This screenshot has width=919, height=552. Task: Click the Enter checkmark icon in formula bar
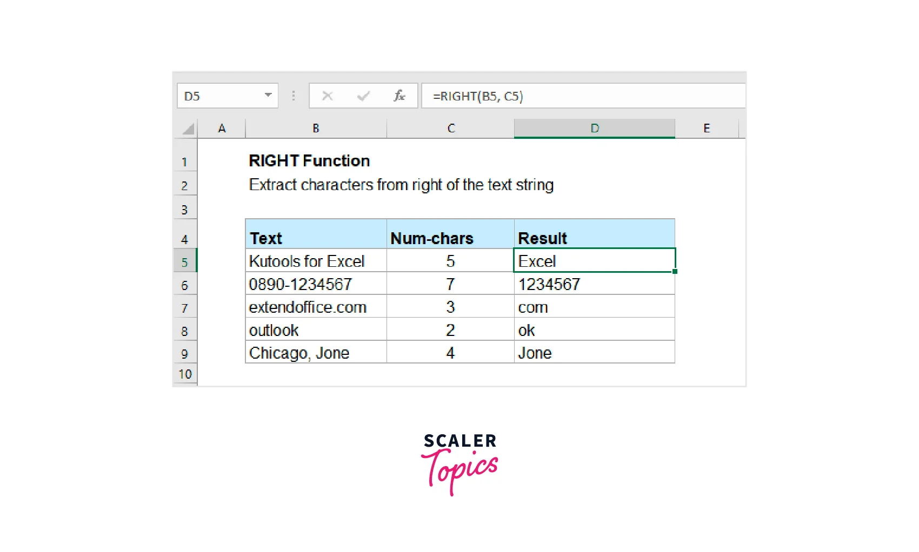tap(363, 96)
